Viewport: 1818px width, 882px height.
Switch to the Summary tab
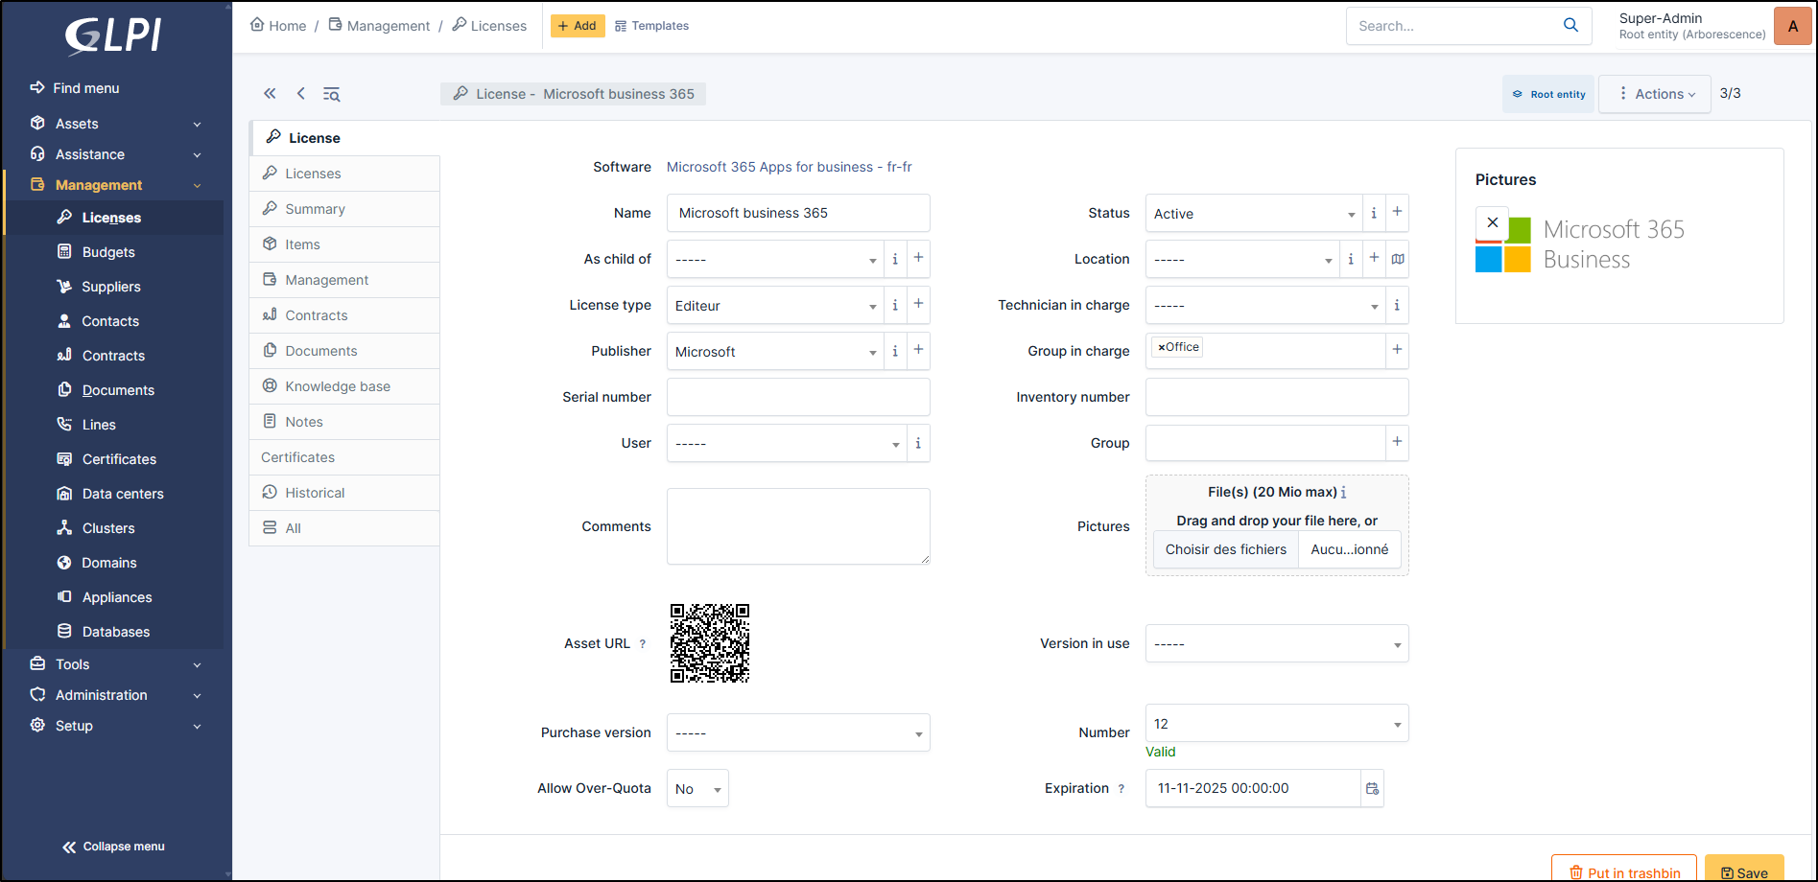[x=344, y=209]
